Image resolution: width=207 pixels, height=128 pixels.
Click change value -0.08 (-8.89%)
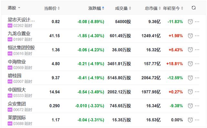[x=91, y=22]
